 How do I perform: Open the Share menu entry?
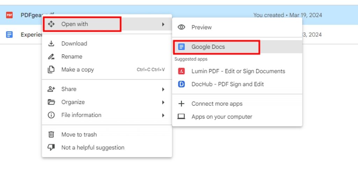107,89
